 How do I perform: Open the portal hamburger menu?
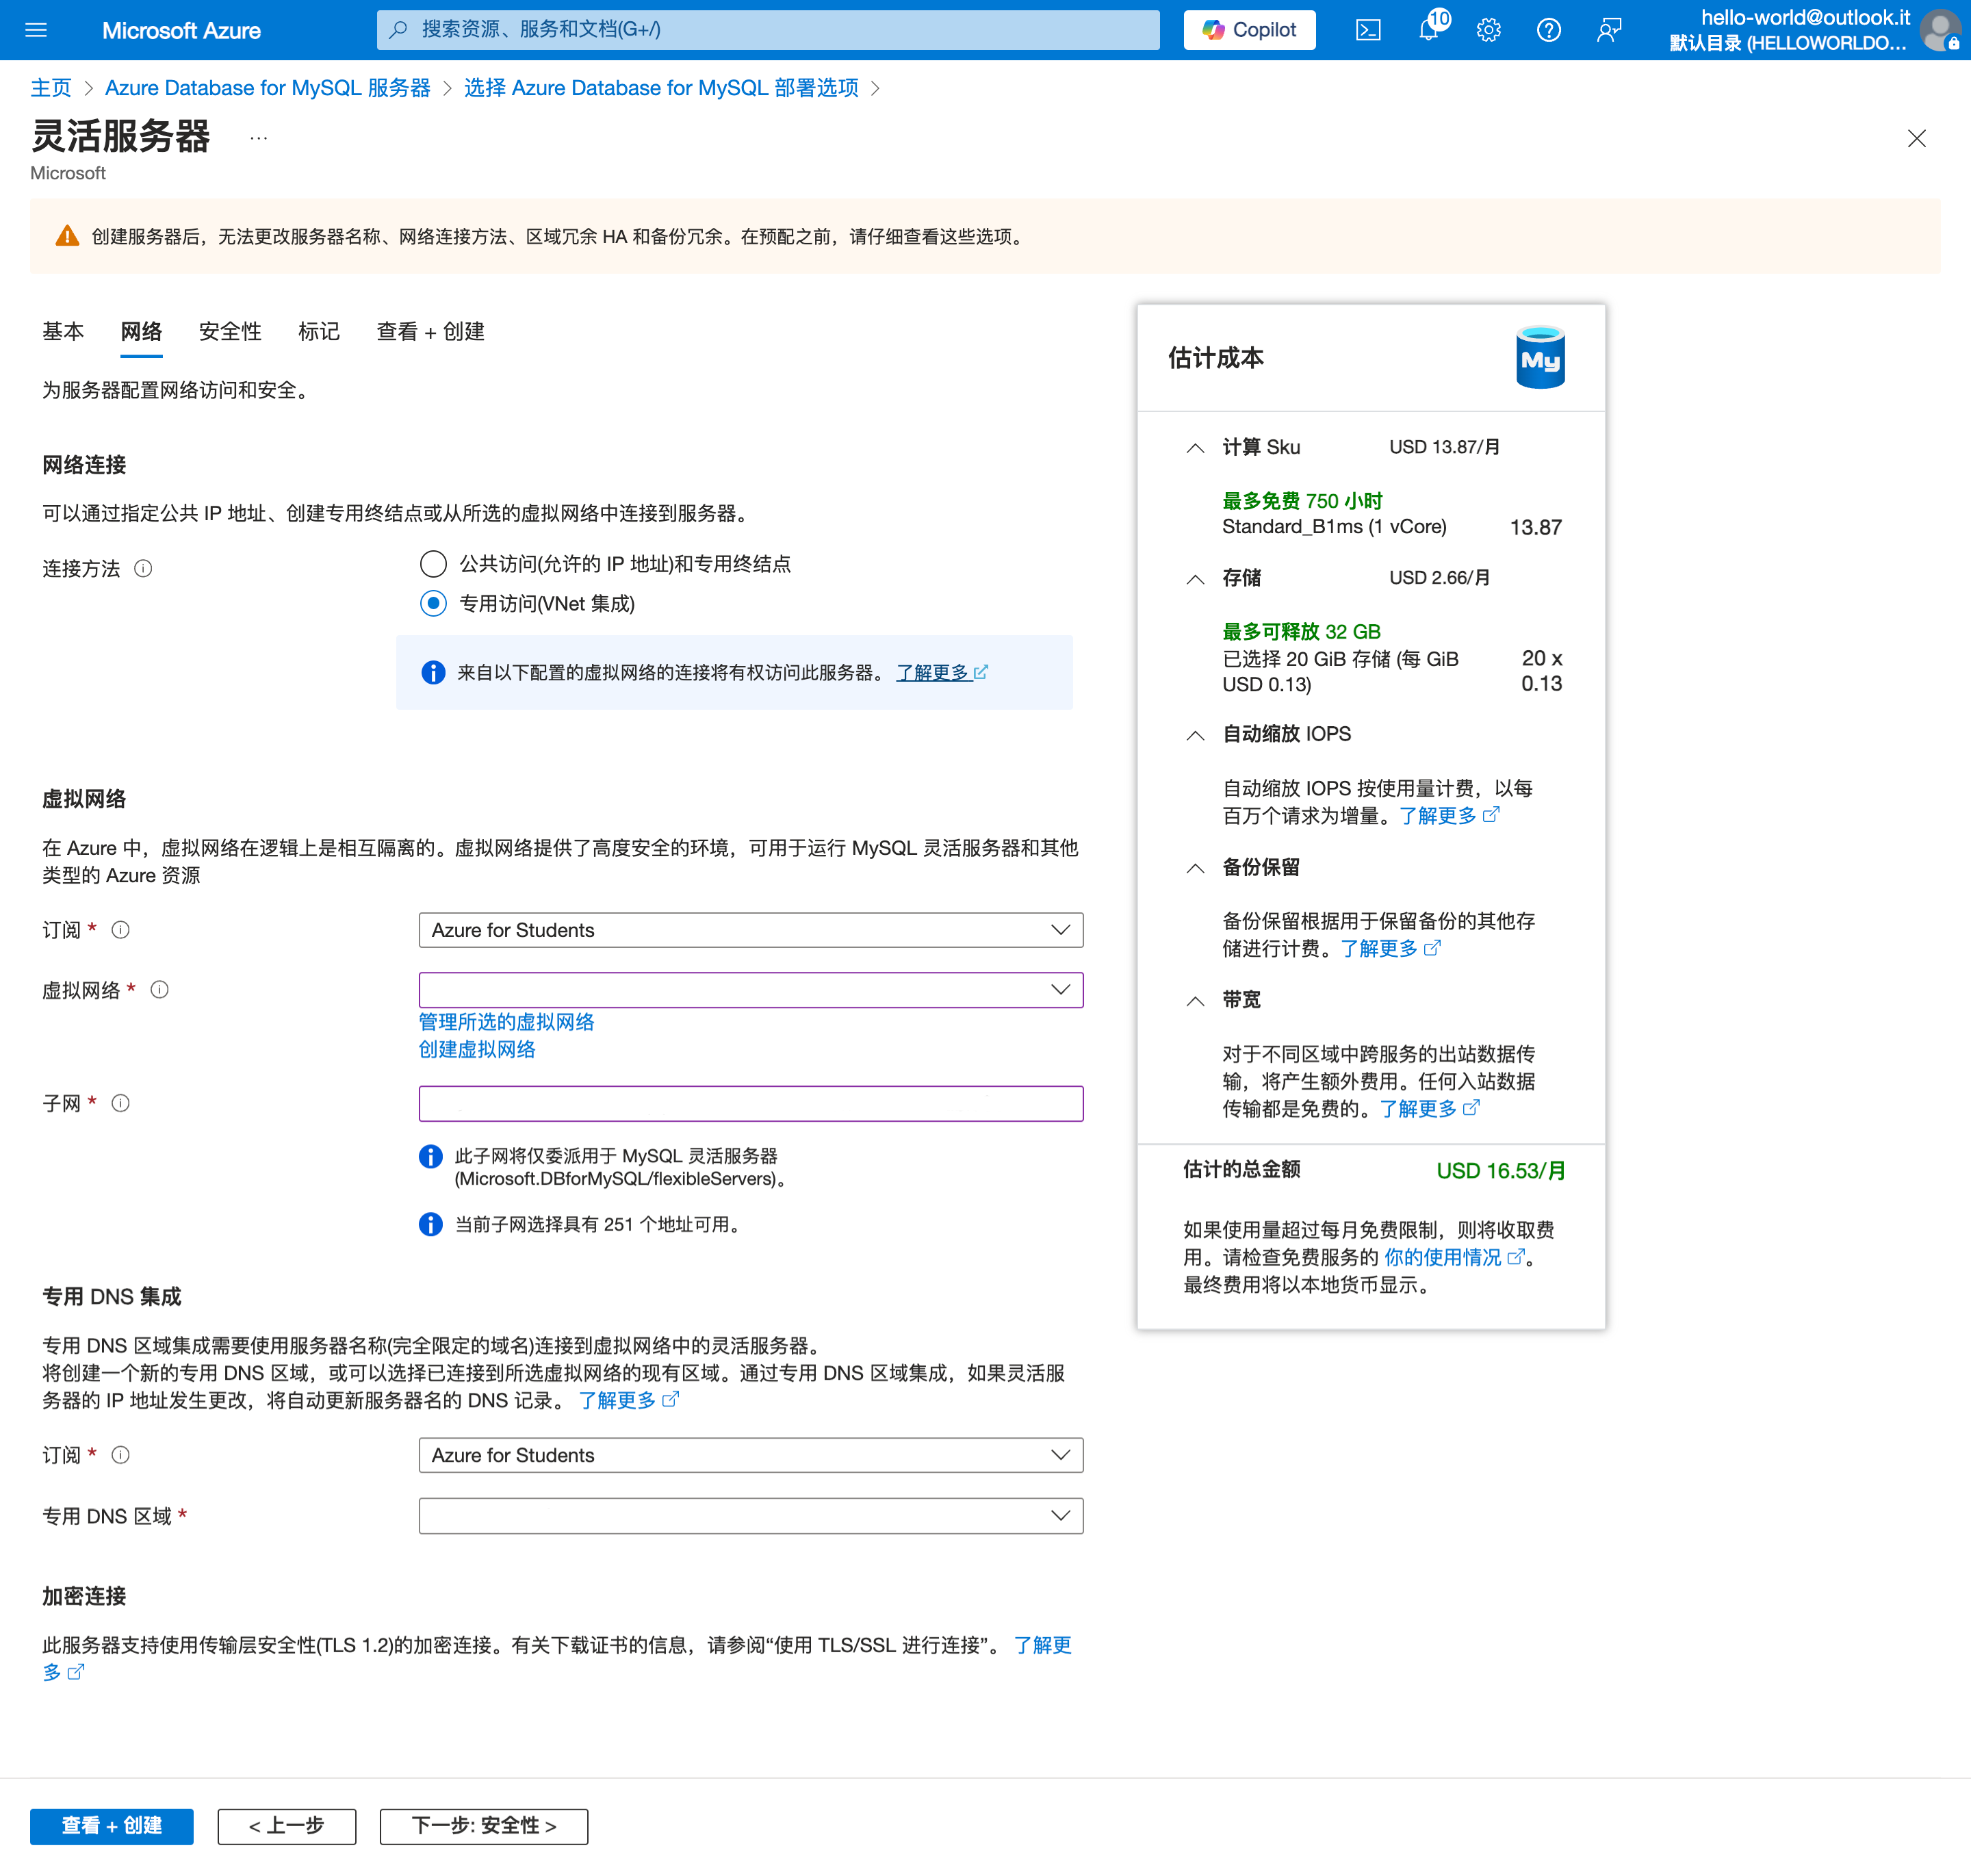36,29
